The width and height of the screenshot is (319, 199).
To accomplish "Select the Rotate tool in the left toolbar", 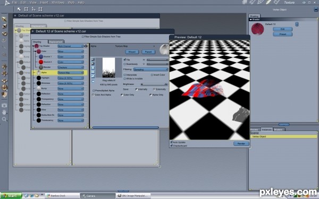I will click(4, 33).
